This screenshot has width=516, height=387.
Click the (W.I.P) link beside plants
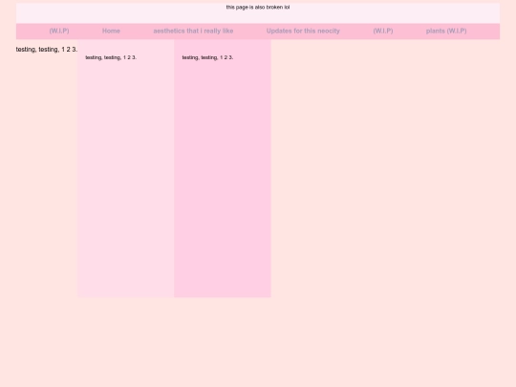pyautogui.click(x=383, y=31)
